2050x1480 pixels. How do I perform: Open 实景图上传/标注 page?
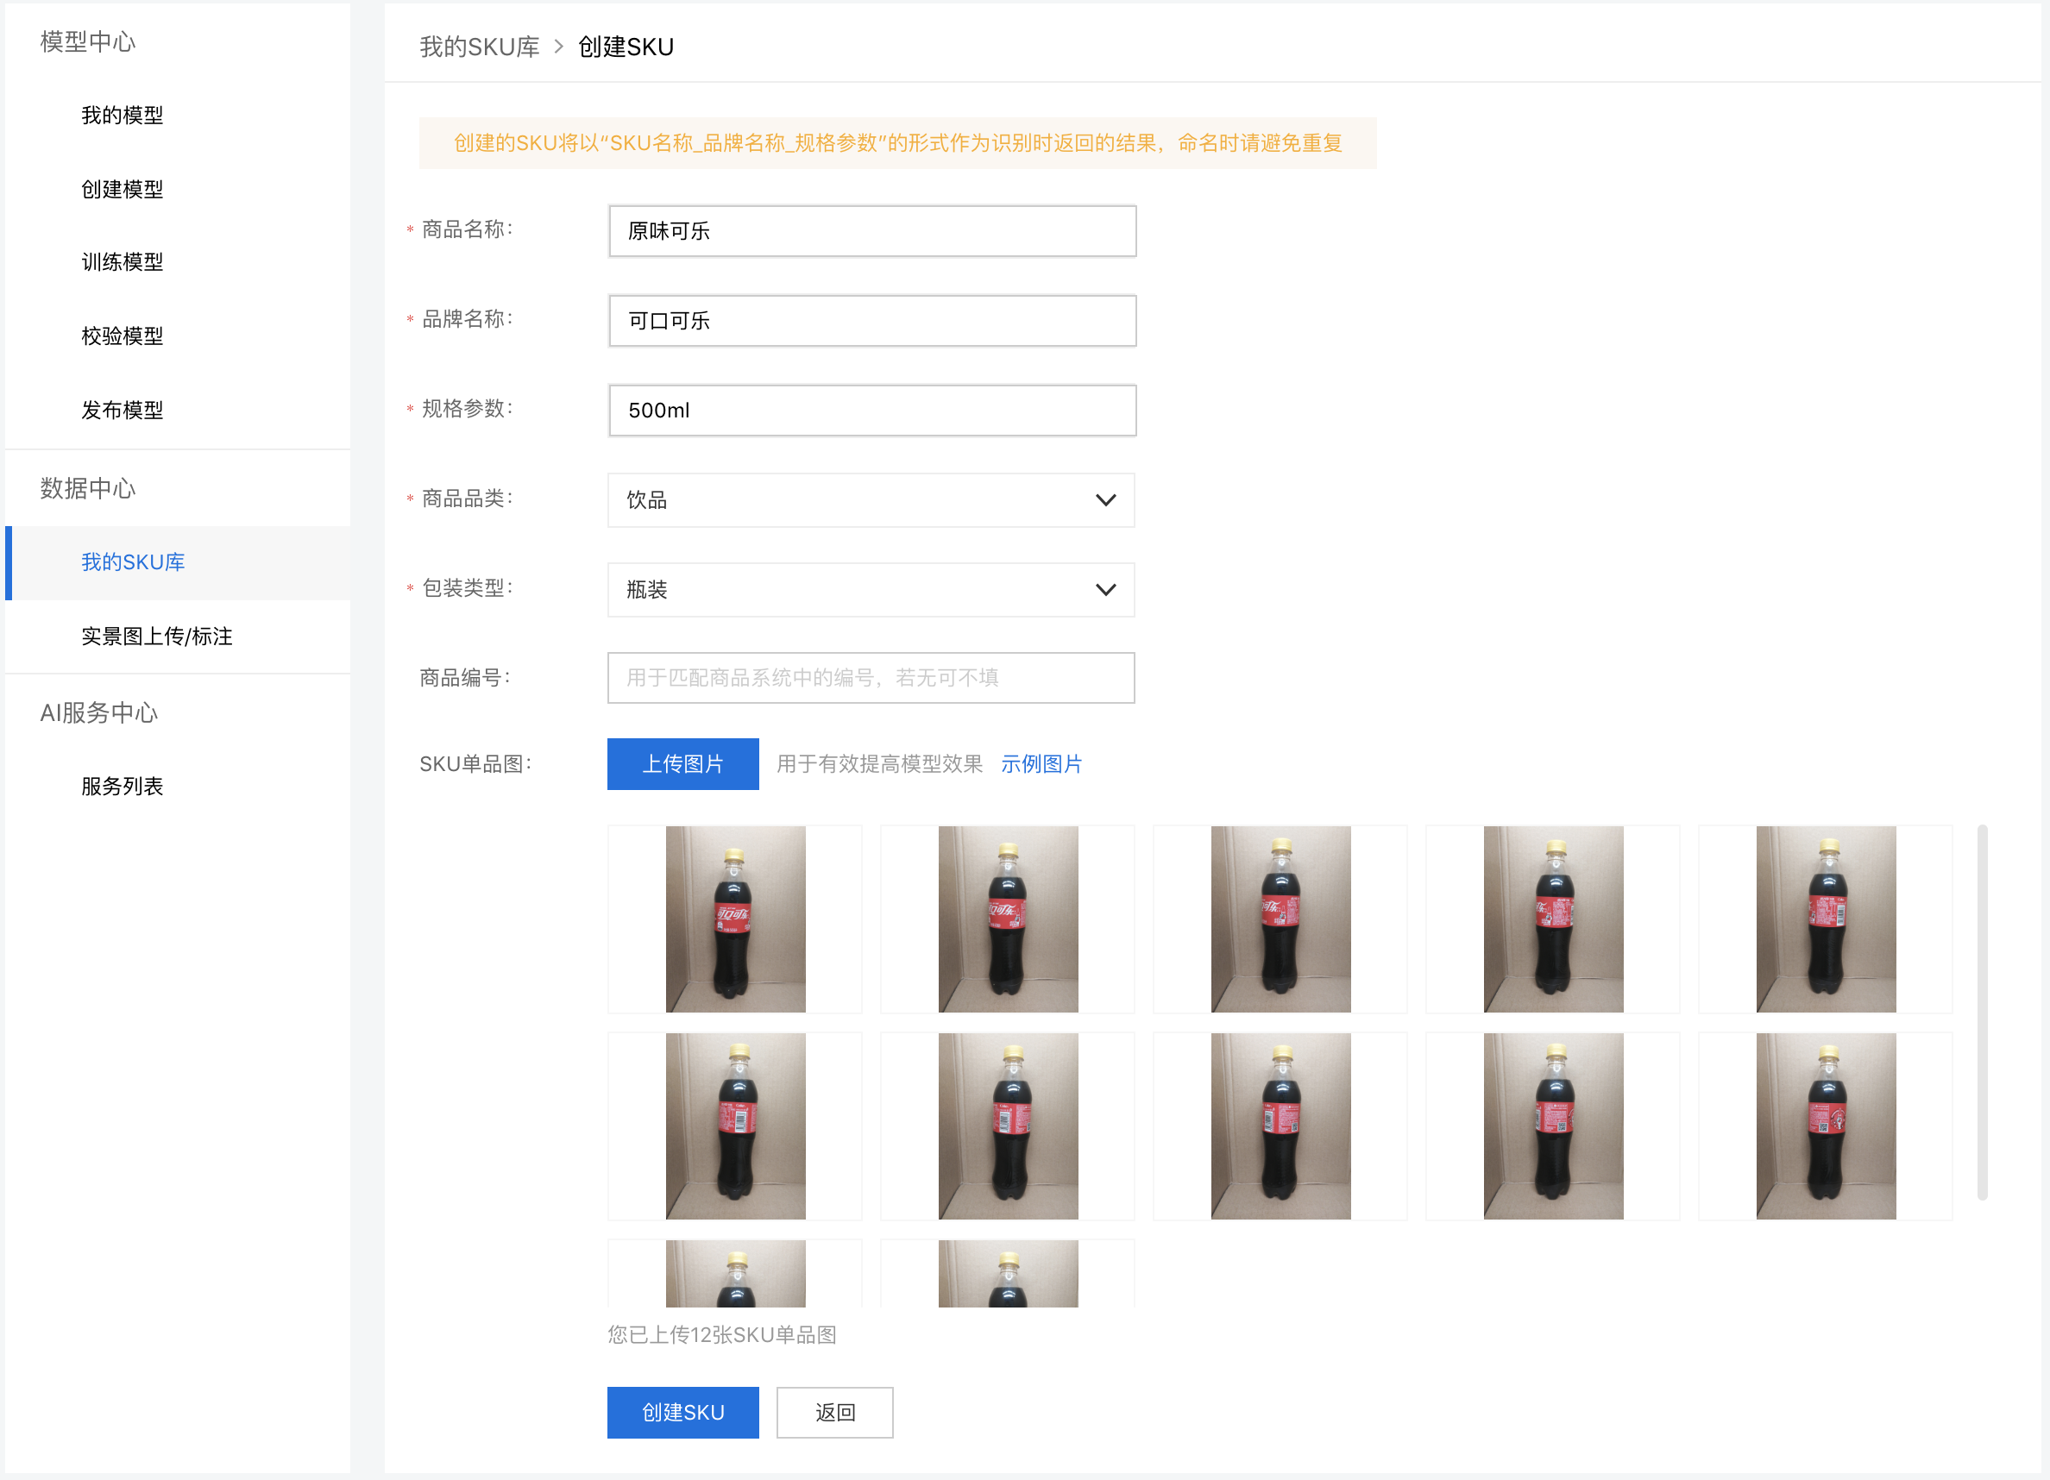tap(156, 637)
